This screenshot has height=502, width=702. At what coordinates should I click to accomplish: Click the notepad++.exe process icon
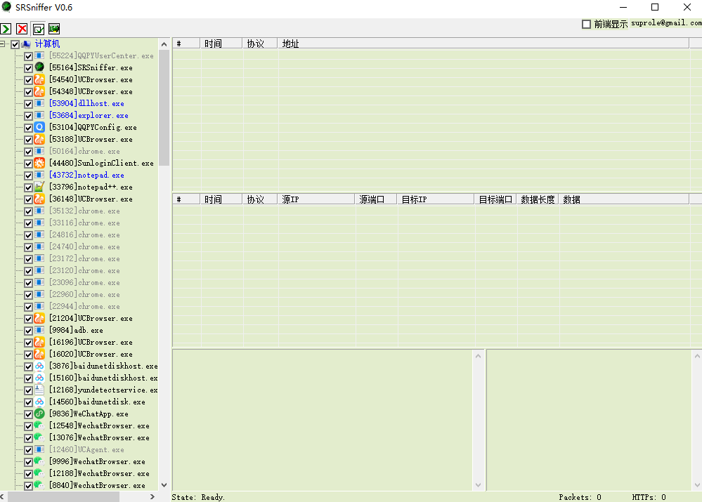(x=39, y=187)
